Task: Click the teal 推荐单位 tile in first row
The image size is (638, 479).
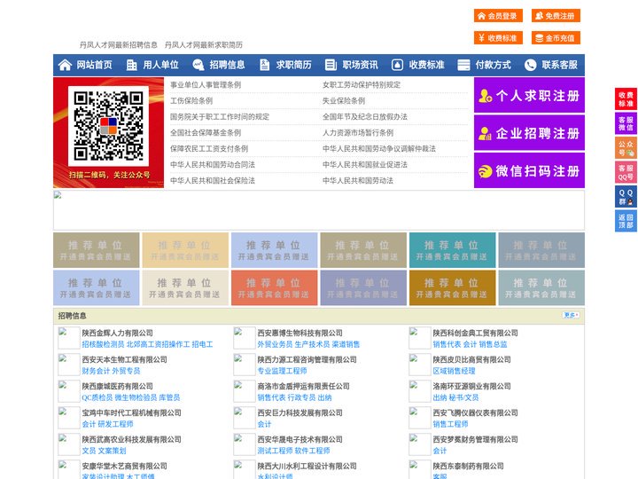Action: pos(453,250)
